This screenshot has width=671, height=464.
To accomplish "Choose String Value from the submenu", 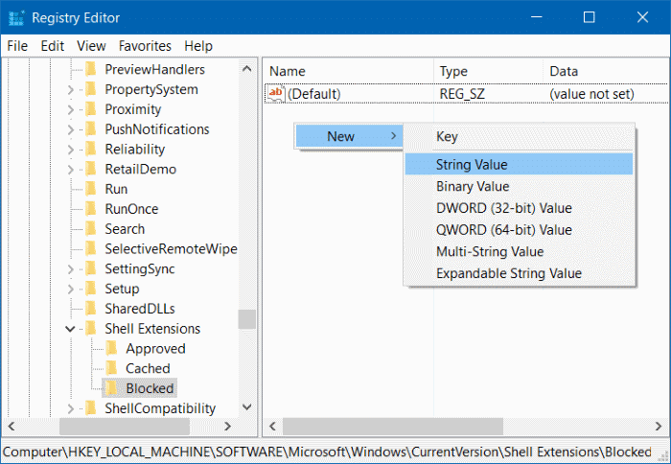I will point(519,164).
